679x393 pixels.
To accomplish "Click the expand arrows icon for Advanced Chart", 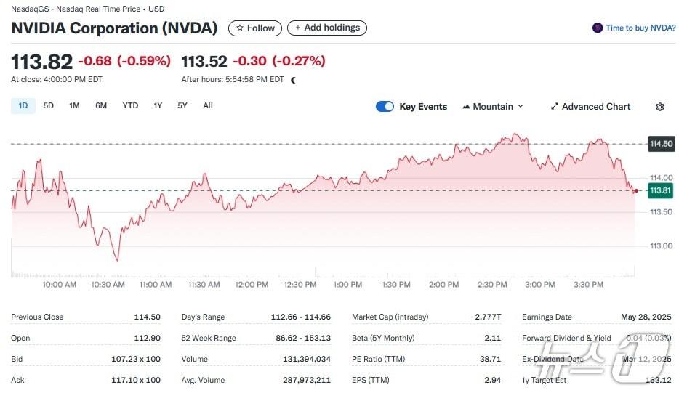I will [555, 107].
